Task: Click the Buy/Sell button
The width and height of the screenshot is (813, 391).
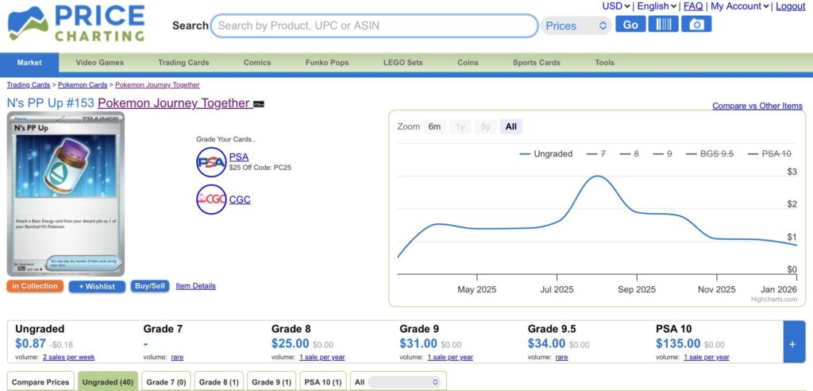Action: (150, 286)
